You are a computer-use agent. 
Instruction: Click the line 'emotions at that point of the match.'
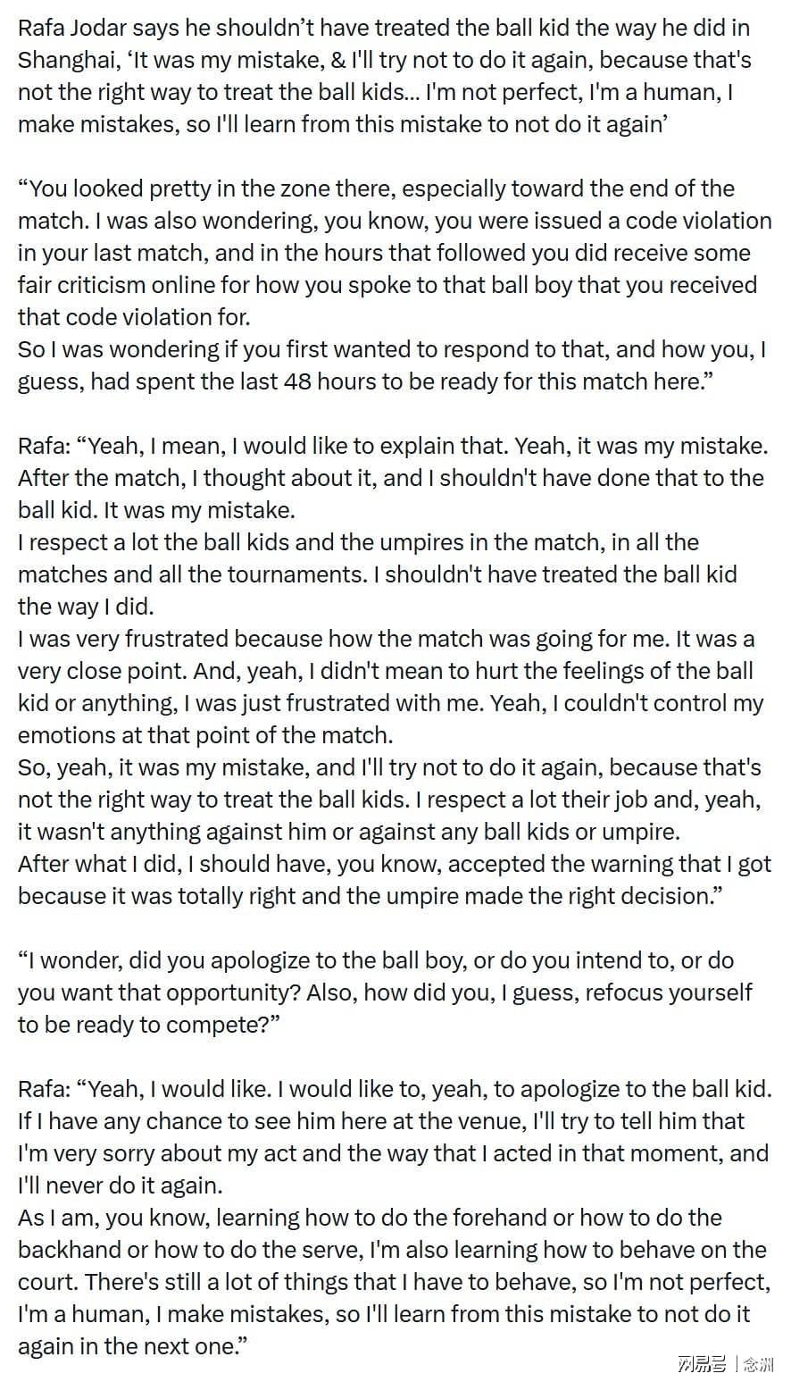(x=205, y=735)
